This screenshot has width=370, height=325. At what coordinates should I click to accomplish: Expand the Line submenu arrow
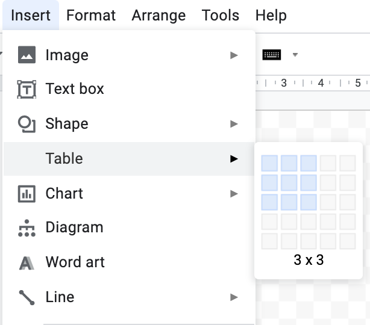point(234,297)
